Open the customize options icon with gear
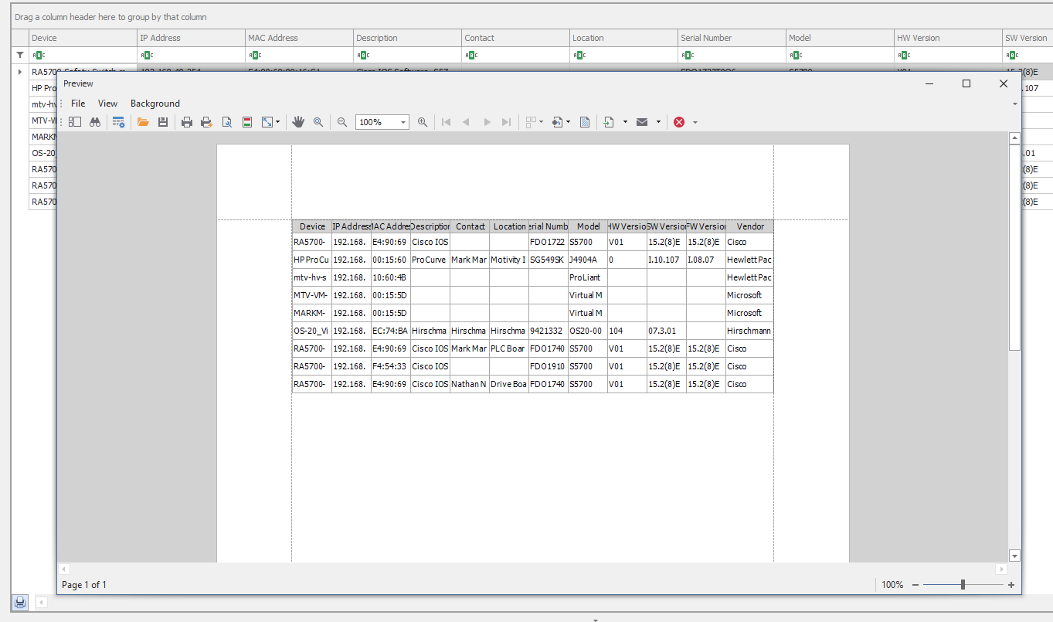1053x622 pixels. click(118, 122)
